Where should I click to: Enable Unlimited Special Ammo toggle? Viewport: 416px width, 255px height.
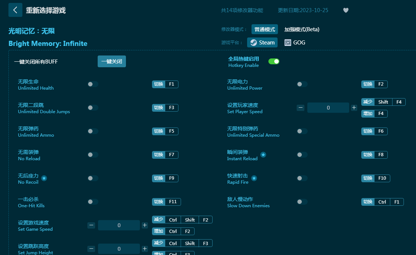302,131
